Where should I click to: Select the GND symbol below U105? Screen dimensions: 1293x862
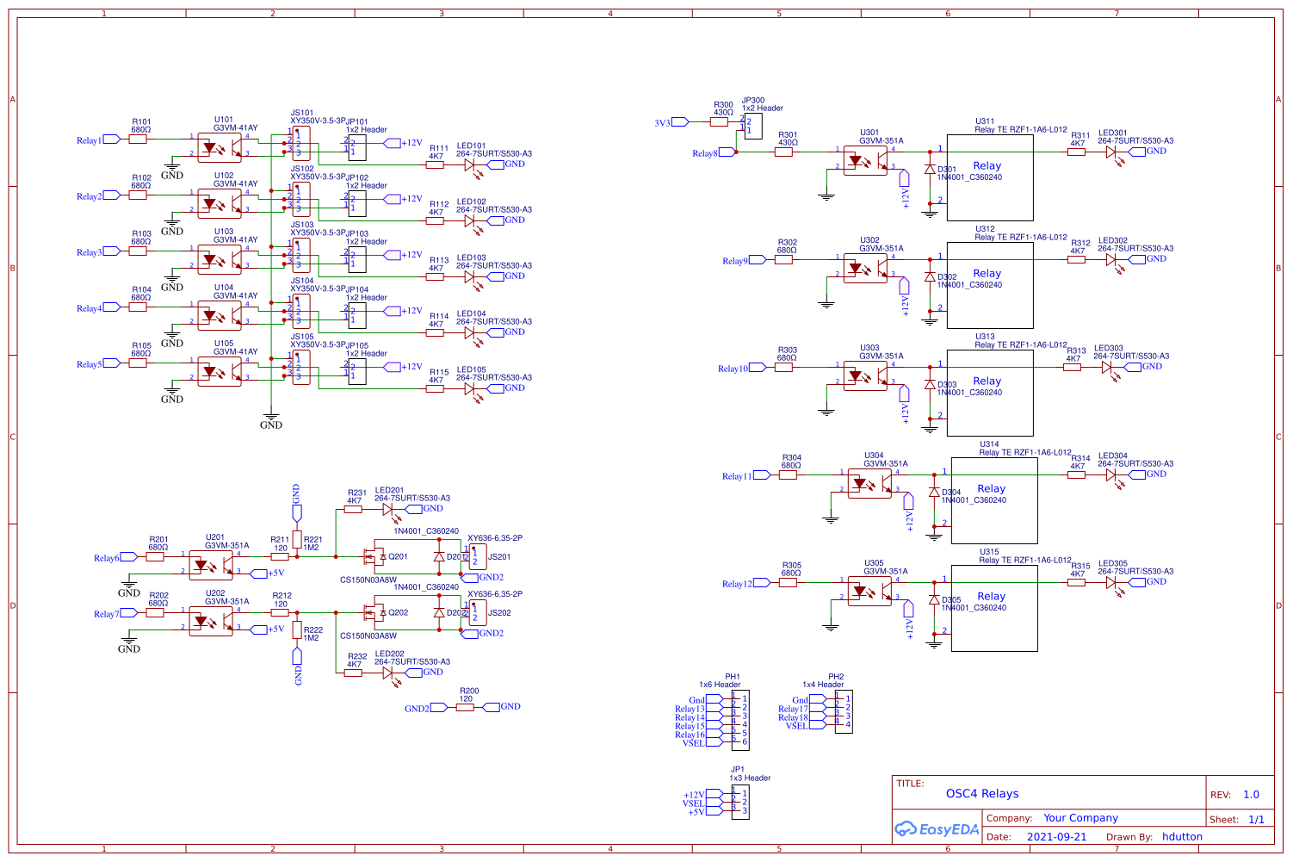(171, 392)
